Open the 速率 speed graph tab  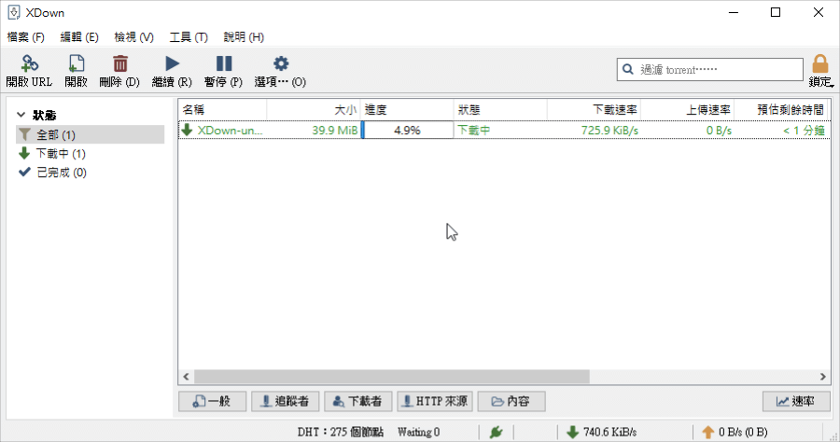[796, 401]
